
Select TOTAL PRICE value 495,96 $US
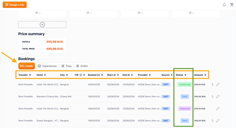tap(55, 49)
